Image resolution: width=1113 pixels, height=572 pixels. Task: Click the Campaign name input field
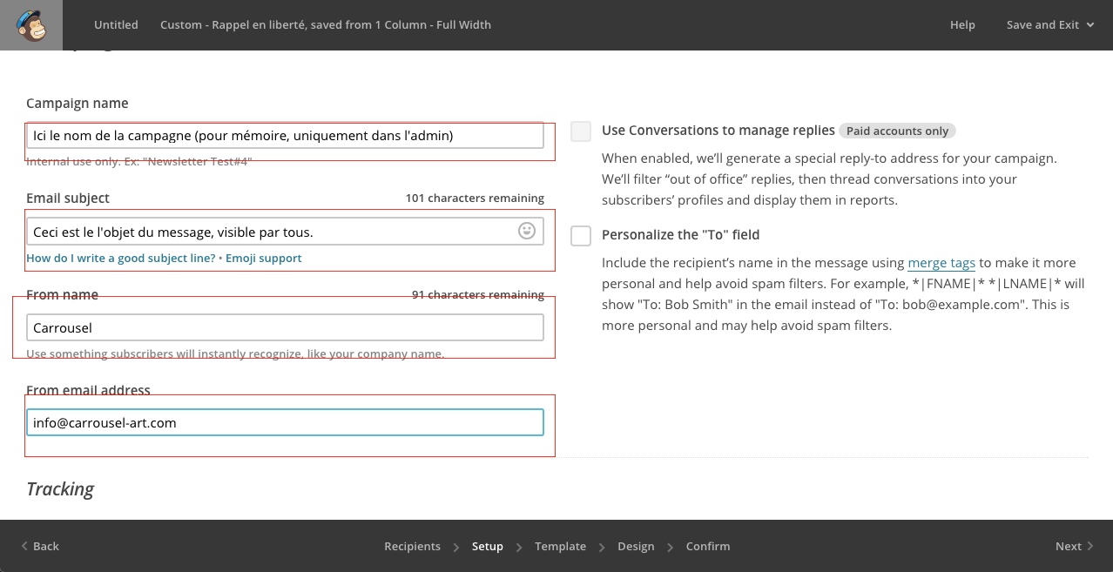[x=285, y=136]
